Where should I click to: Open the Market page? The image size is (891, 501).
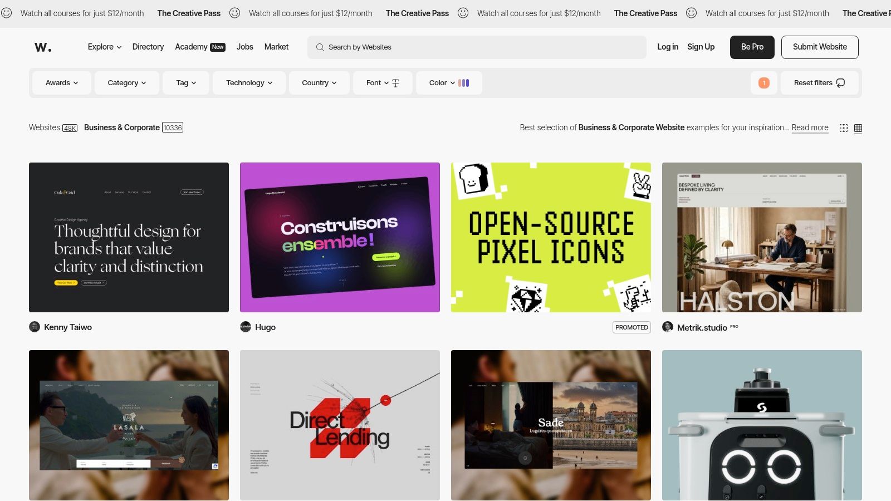click(x=276, y=47)
